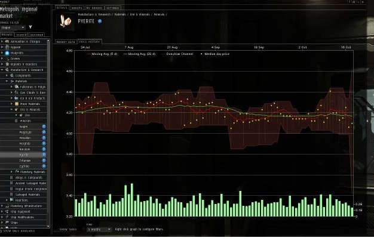Click category list scrollbar up arrow
The image size is (374, 247).
coord(48,41)
